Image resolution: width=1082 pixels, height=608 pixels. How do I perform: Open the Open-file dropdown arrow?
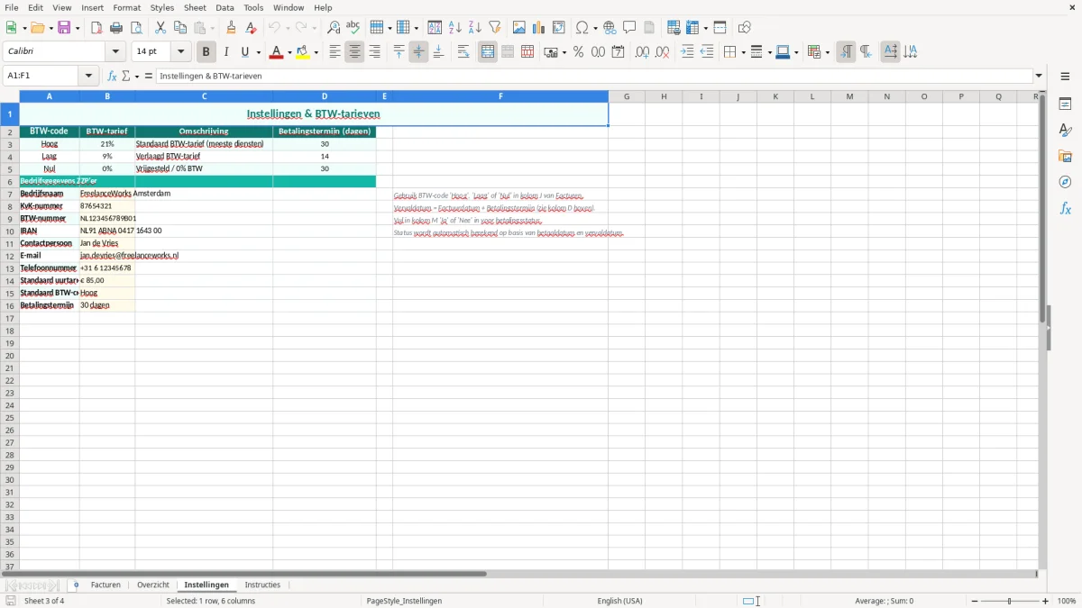click(x=50, y=28)
